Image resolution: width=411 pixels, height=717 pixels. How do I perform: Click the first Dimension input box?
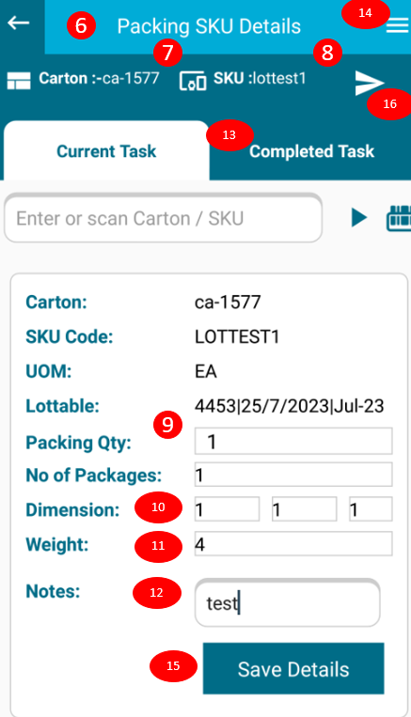227,509
